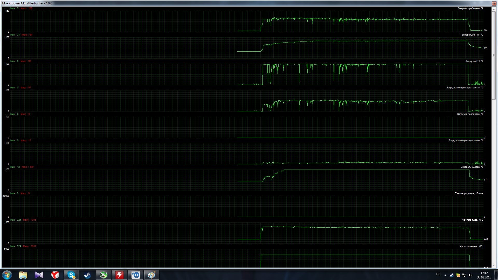Click the Steam icon in the system tray
The width and height of the screenshot is (498, 280).
(x=452, y=275)
